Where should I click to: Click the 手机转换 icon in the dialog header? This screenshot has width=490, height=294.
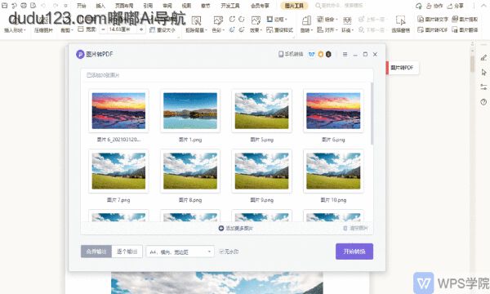click(281, 54)
